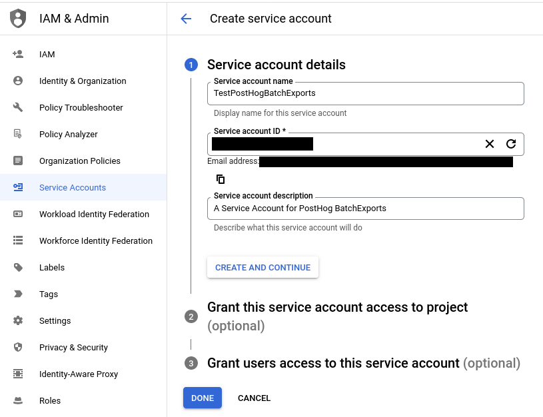The width and height of the screenshot is (543, 417).
Task: Cancel service account creation
Action: (254, 398)
